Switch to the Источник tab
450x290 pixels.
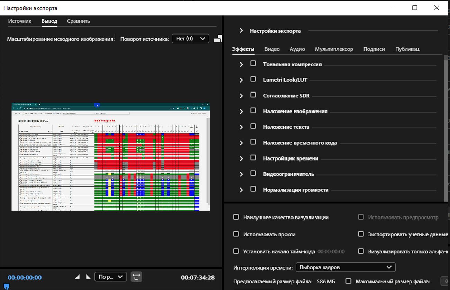click(20, 21)
